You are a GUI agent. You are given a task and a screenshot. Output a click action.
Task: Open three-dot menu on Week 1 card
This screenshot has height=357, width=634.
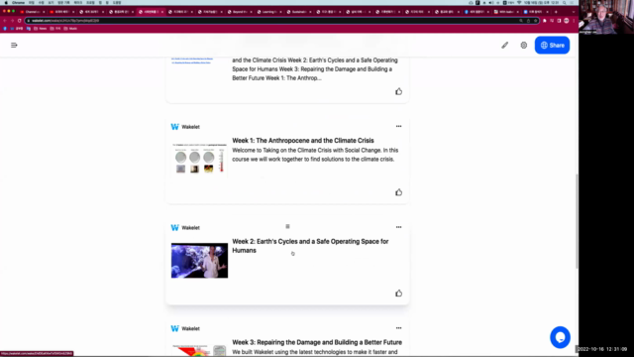(x=398, y=126)
